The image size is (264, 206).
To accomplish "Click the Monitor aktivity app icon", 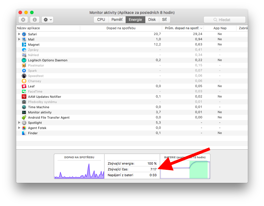I will point(24,112).
